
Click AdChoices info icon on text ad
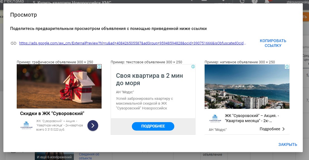click(193, 66)
